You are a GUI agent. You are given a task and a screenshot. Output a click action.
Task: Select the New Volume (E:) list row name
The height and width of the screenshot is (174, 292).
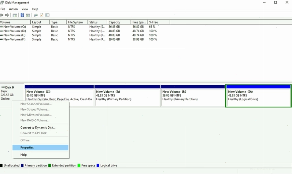click(x=15, y=35)
